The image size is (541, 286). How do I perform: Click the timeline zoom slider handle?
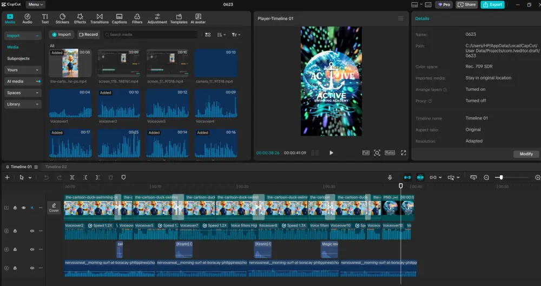(501, 177)
